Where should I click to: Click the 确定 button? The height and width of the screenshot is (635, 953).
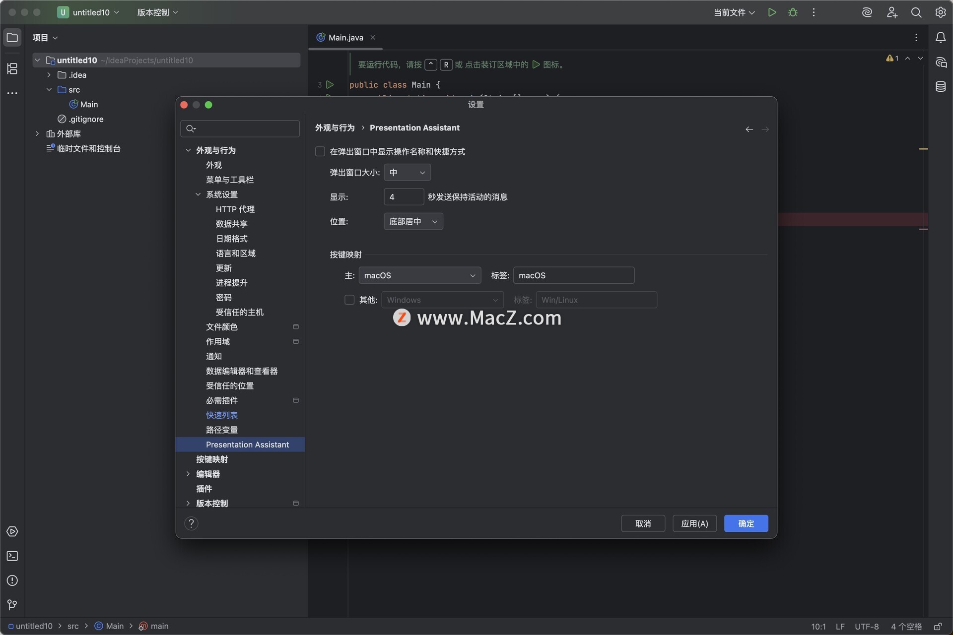pos(746,523)
